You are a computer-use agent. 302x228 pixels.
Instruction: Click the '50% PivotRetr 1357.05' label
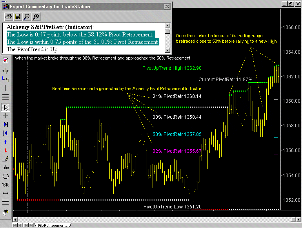point(177,134)
